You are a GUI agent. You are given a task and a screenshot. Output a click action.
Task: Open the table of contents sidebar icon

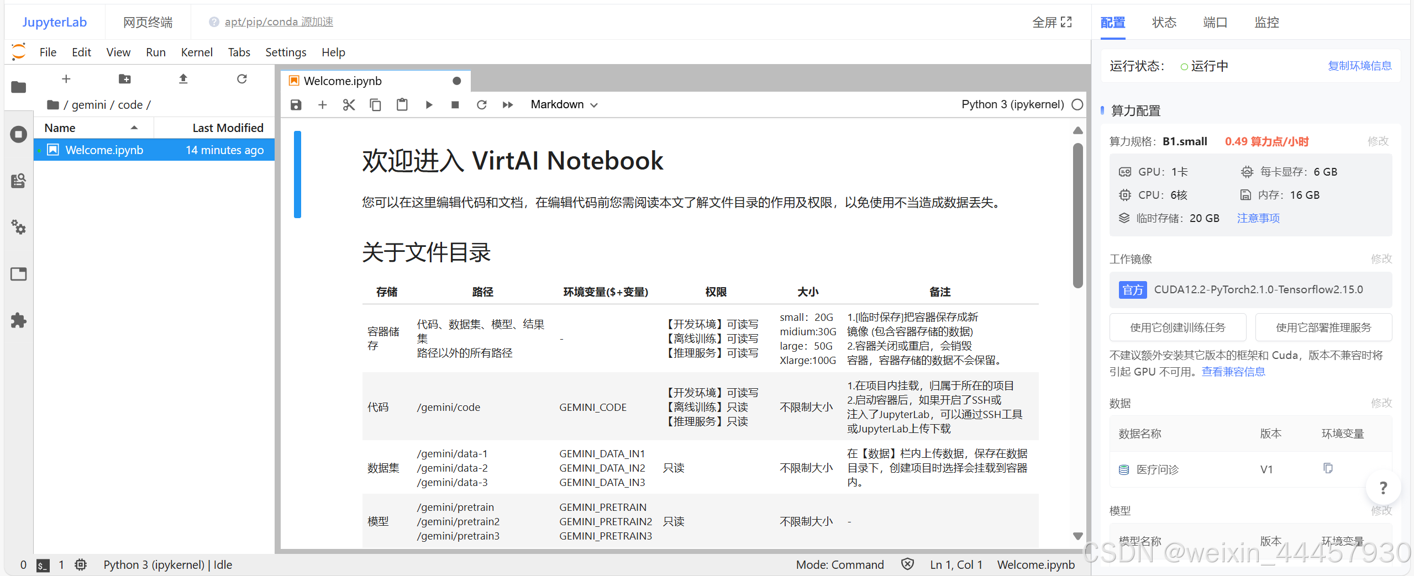(x=19, y=181)
